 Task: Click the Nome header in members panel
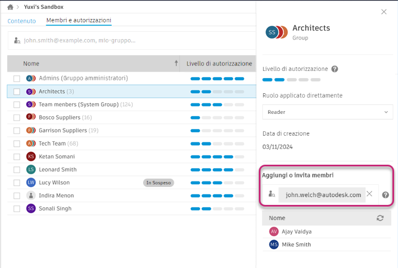[277, 218]
